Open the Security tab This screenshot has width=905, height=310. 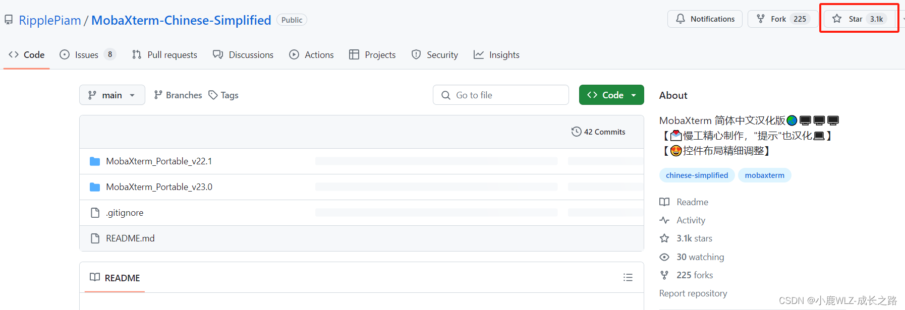[435, 54]
